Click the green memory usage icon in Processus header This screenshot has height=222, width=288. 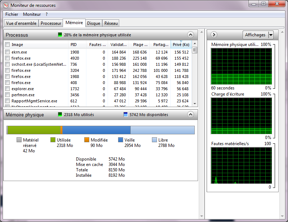tap(60, 34)
